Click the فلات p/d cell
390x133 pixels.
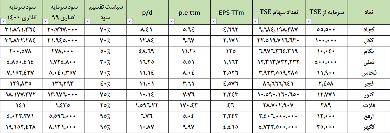point(147,105)
